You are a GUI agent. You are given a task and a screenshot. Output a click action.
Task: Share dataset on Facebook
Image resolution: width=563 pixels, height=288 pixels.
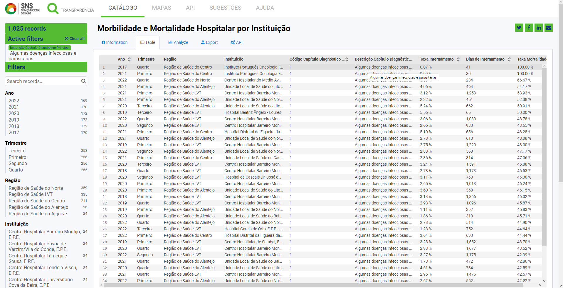(x=529, y=28)
